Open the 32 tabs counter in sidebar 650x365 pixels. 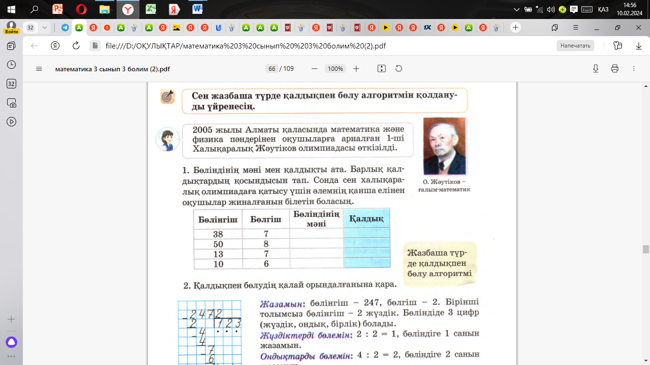pos(11,84)
